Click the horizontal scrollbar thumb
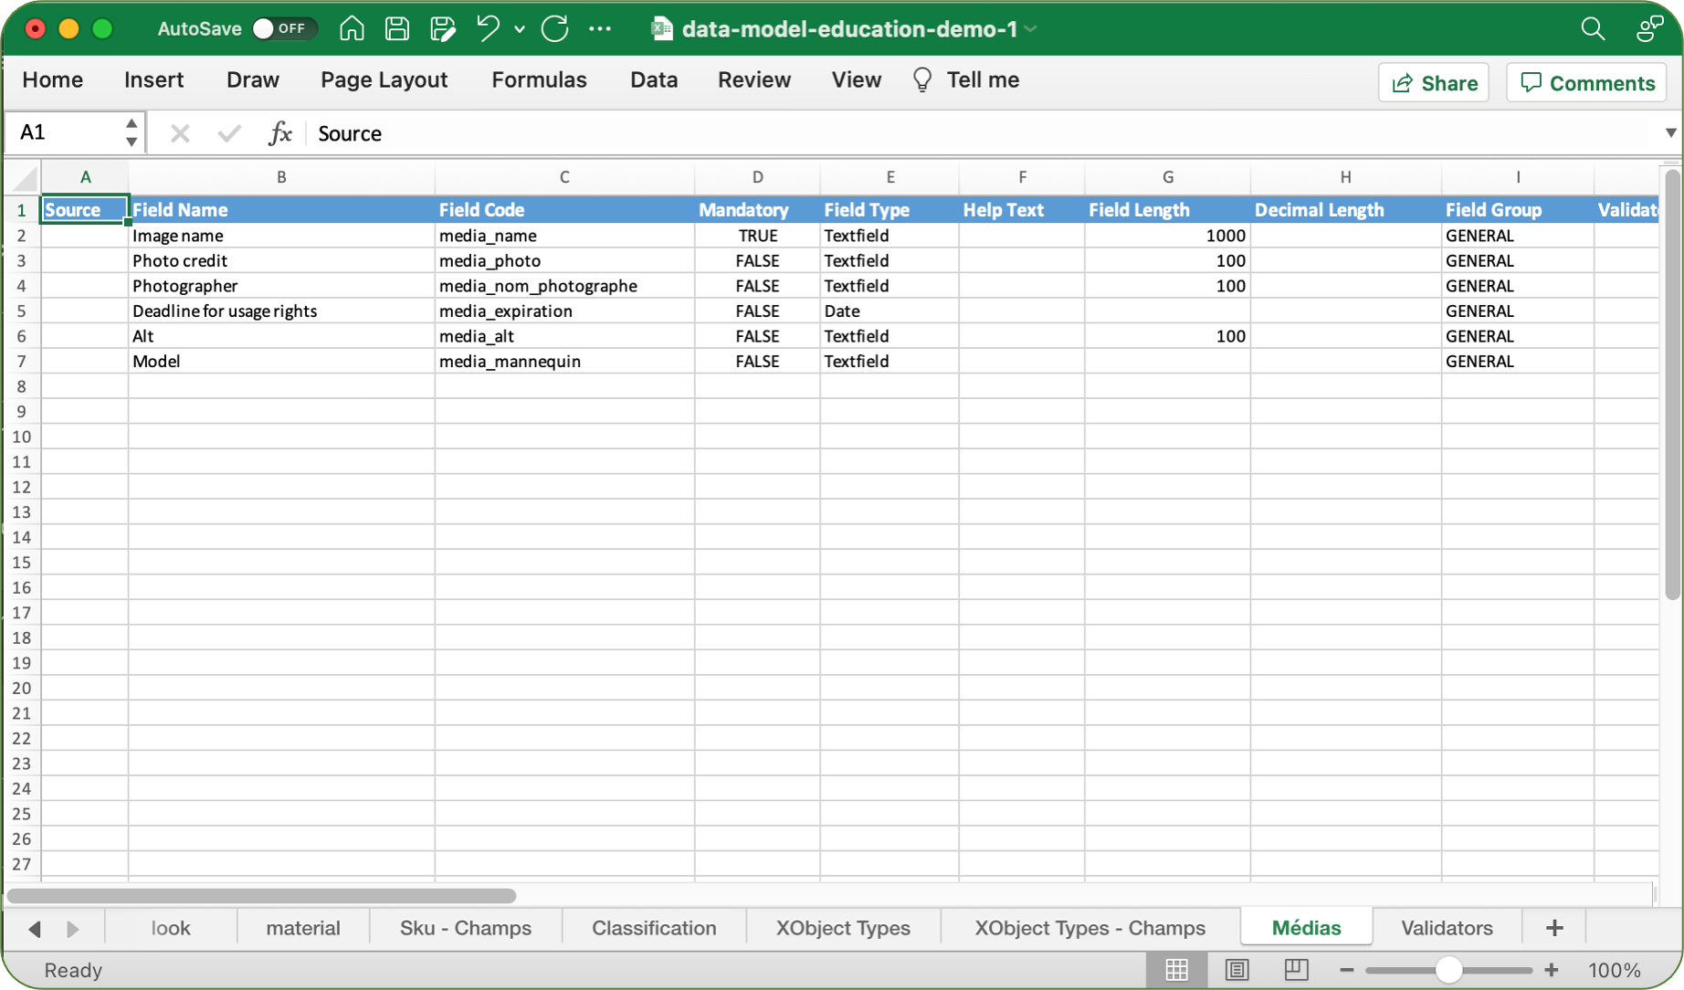Screen dimensions: 1684x990 click(x=261, y=896)
